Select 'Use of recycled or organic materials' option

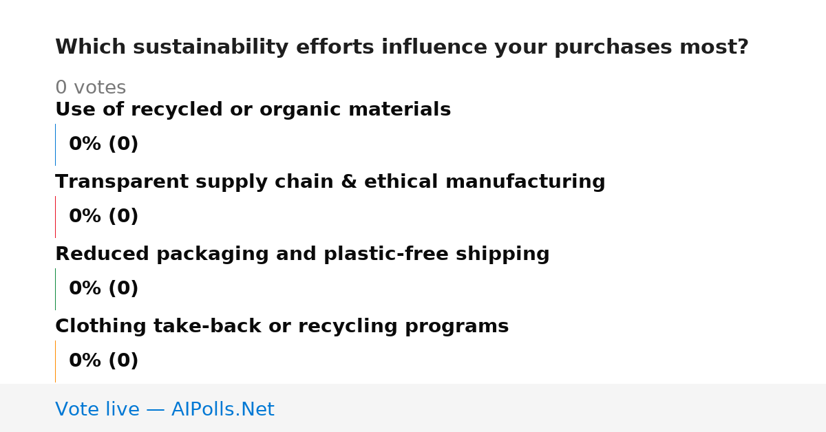click(253, 110)
